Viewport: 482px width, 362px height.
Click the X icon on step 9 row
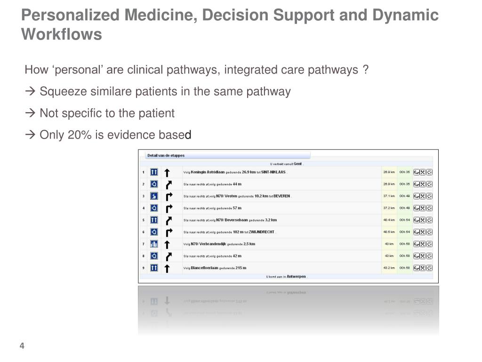point(423,268)
